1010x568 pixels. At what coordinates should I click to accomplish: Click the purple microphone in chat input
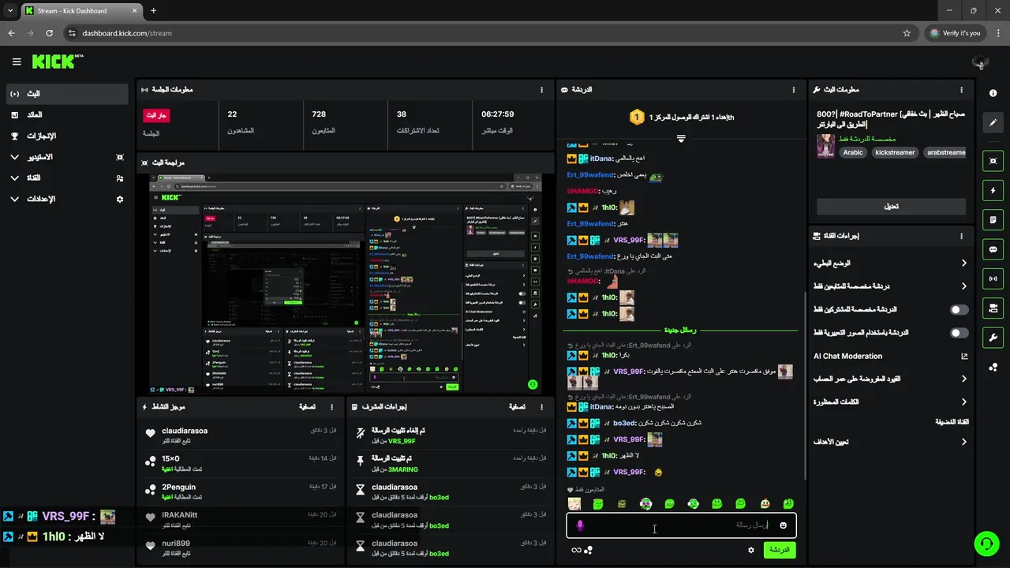click(x=580, y=525)
